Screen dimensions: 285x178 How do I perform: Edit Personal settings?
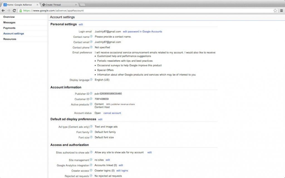[x=81, y=24]
